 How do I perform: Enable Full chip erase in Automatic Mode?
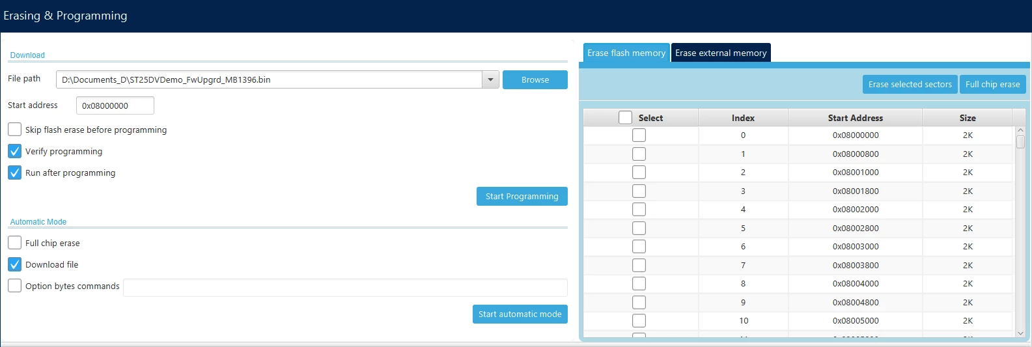pos(15,243)
